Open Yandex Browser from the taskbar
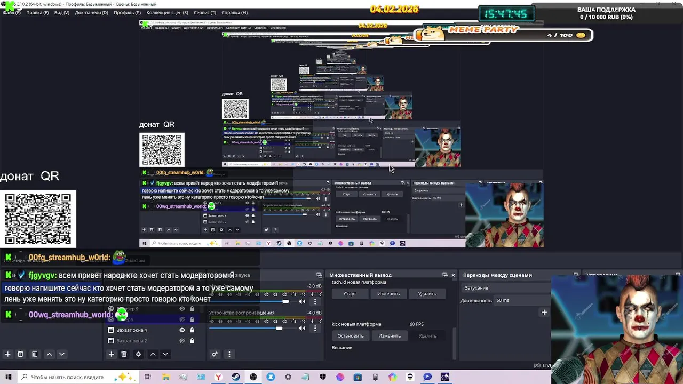 pos(218,377)
